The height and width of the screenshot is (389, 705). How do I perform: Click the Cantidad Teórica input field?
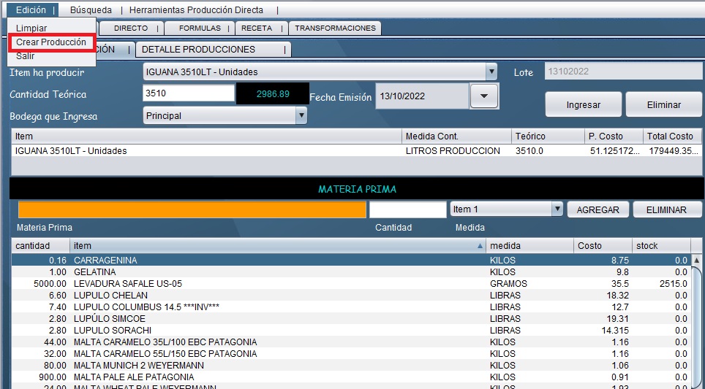188,93
